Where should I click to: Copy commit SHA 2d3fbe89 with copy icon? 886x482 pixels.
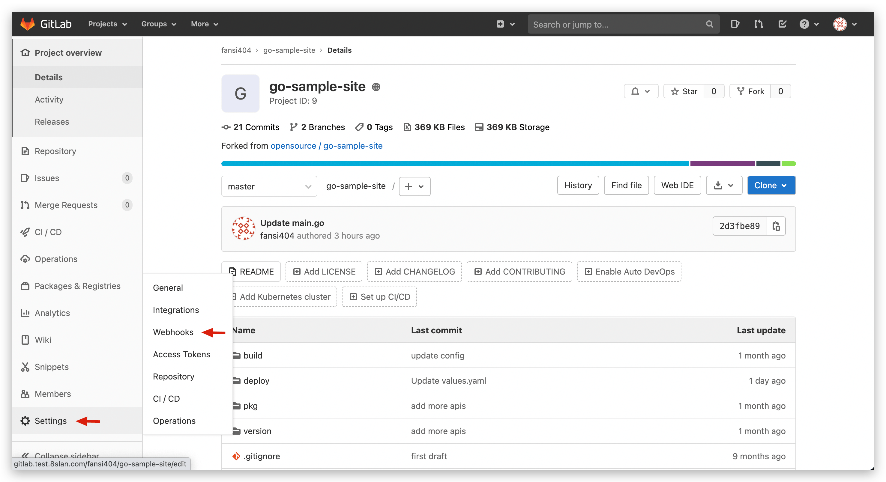point(776,226)
